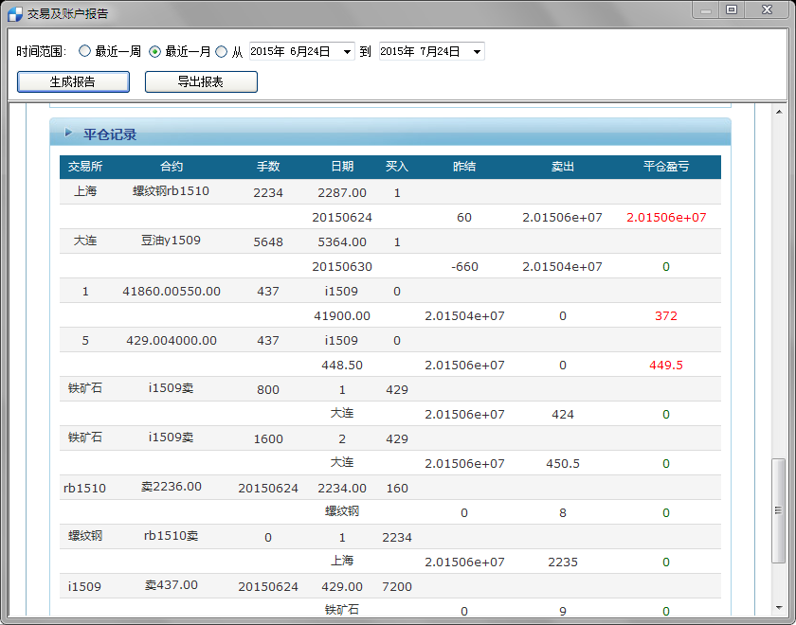Select the 最近一周 radio button

coord(84,51)
